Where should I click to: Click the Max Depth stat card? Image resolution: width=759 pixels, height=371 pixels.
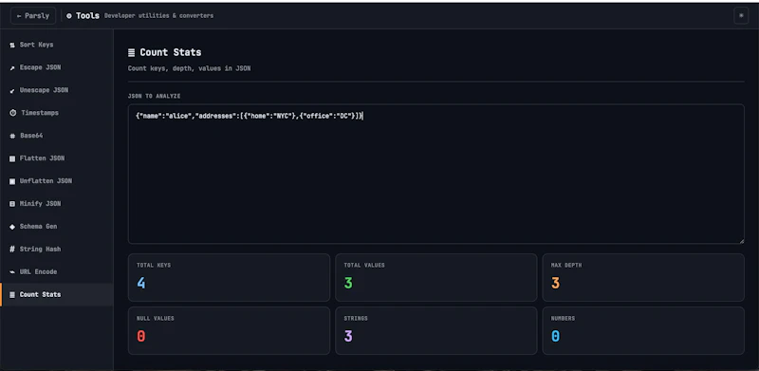[643, 277]
